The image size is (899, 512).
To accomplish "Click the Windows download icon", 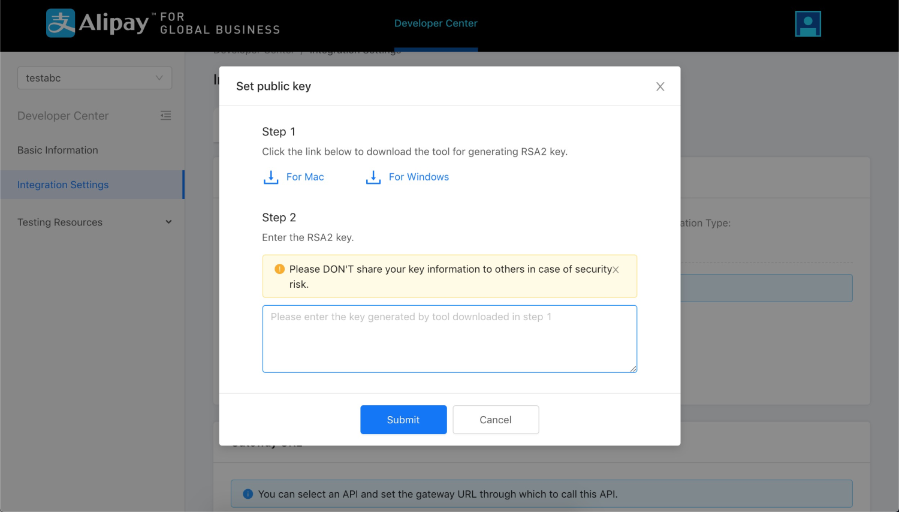I will click(373, 177).
